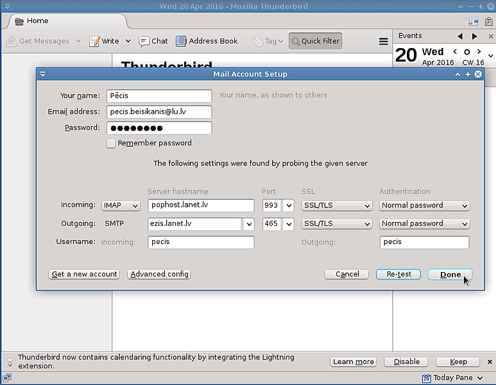
Task: Expand Get Messages dropdown arrow
Action: pos(78,41)
